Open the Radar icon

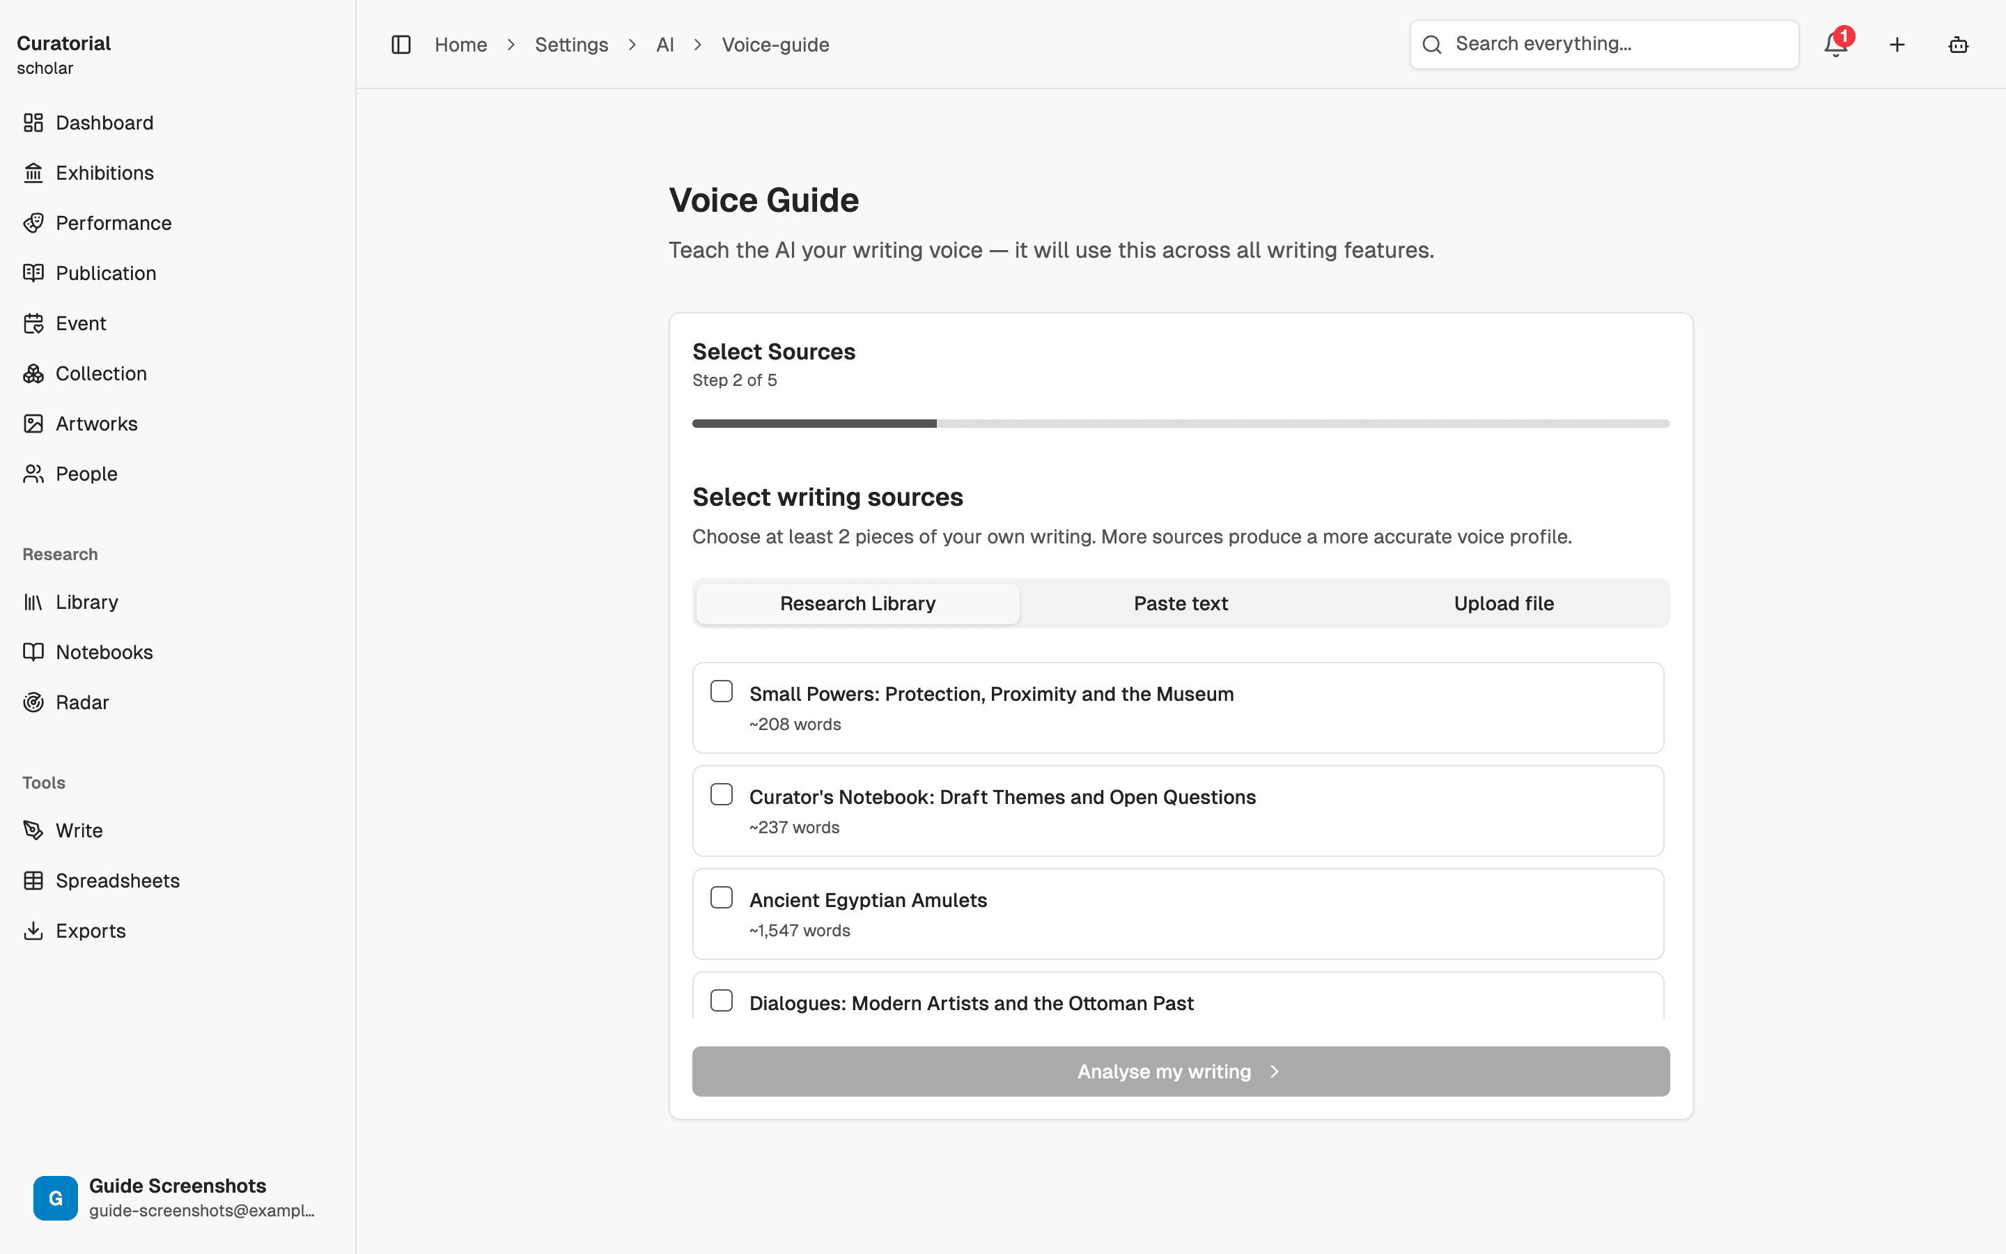(33, 702)
